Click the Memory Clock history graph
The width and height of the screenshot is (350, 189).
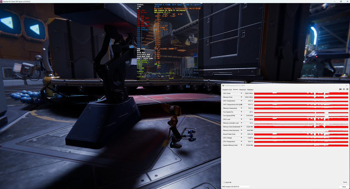point(301,97)
